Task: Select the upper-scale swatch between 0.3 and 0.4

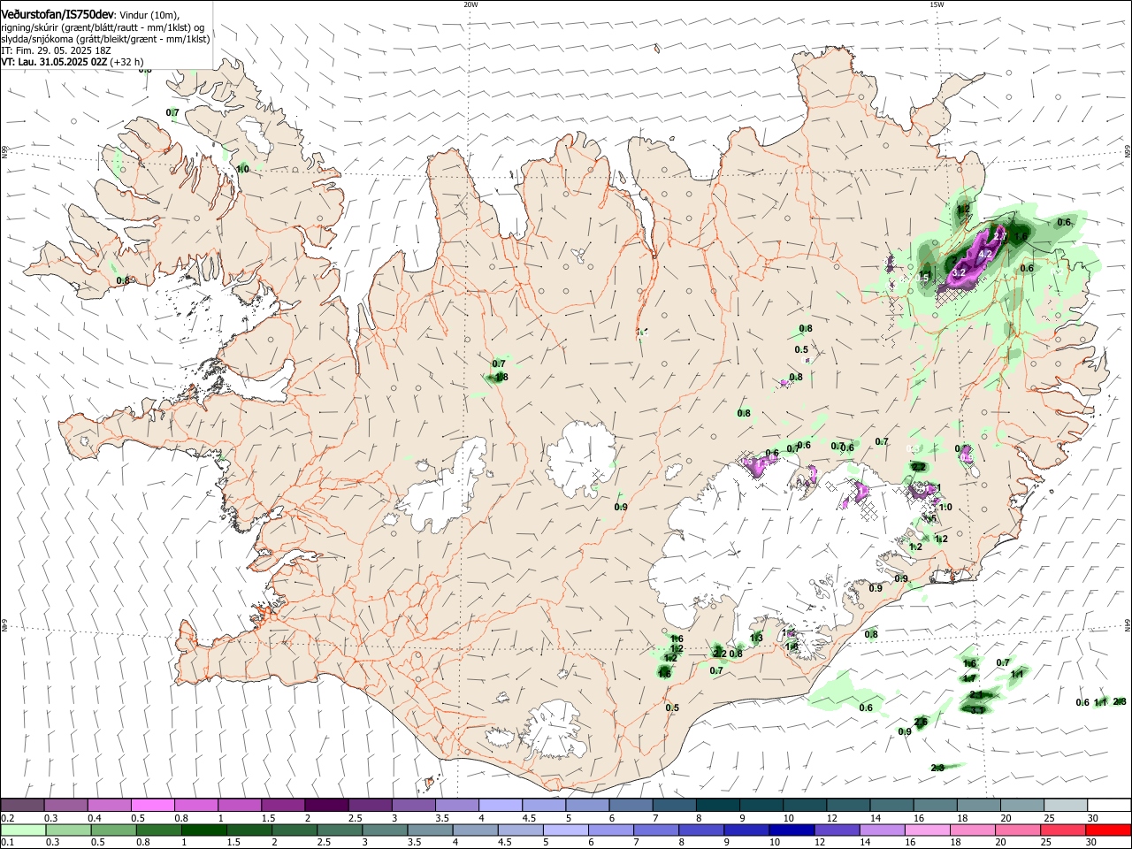Action: (x=65, y=805)
